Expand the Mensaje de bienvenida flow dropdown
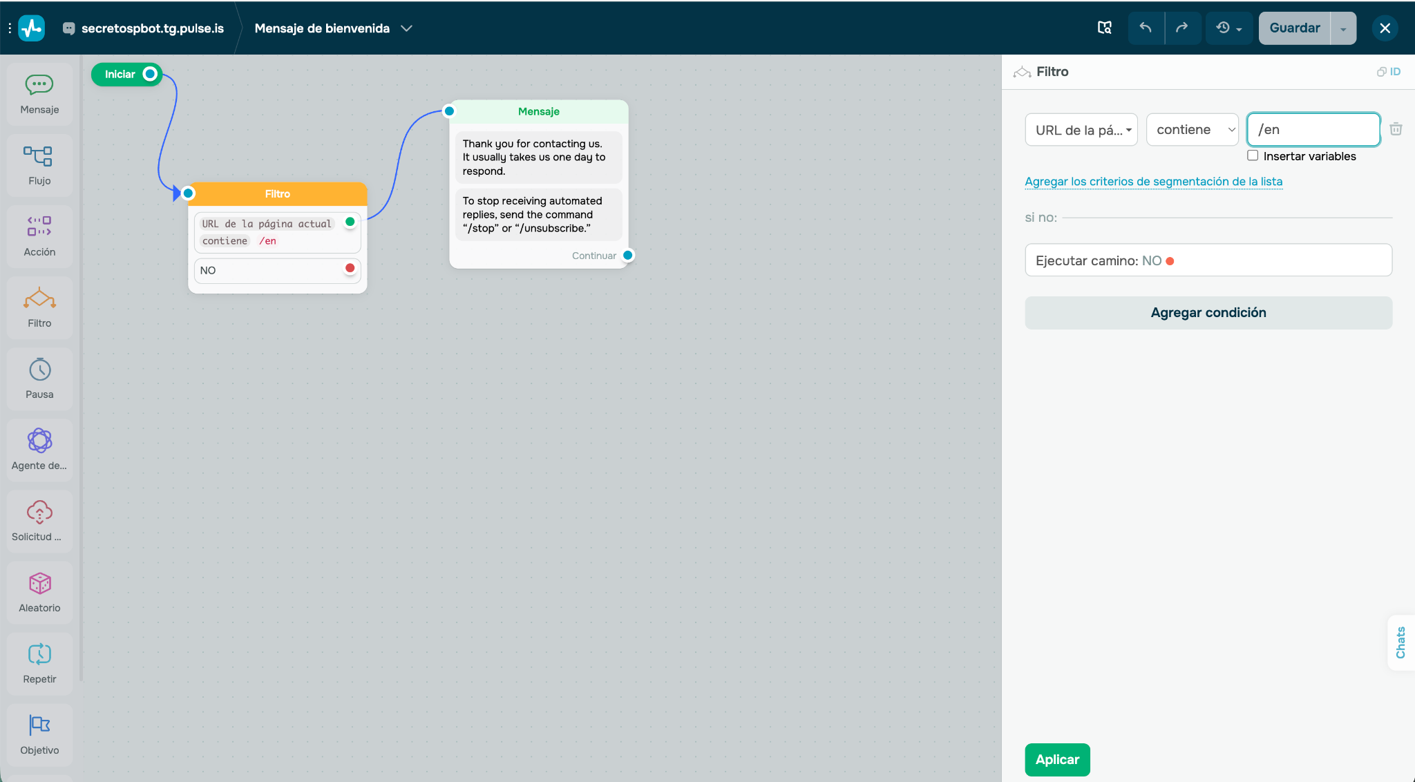The width and height of the screenshot is (1415, 782). [407, 28]
